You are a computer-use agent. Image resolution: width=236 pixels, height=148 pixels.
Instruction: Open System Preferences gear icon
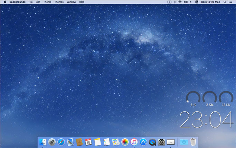[x=161, y=142]
